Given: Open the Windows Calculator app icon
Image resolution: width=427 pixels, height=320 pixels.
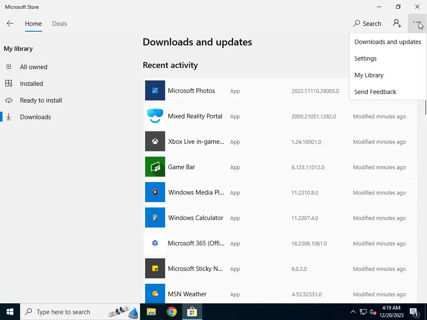Looking at the screenshot, I should (x=155, y=217).
